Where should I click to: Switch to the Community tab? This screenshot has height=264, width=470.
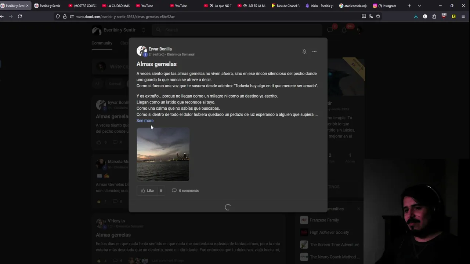(x=102, y=43)
